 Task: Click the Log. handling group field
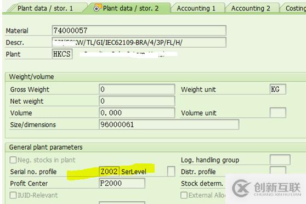click(x=280, y=160)
